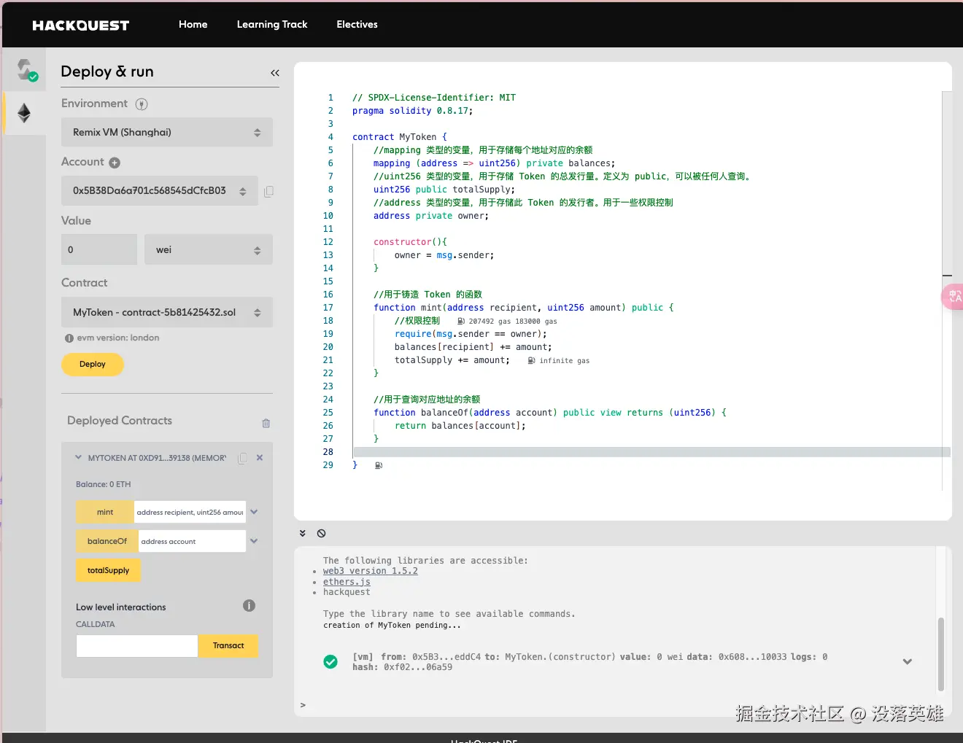963x743 pixels.
Task: Click the gas estimate icon on line 18
Action: click(x=460, y=321)
